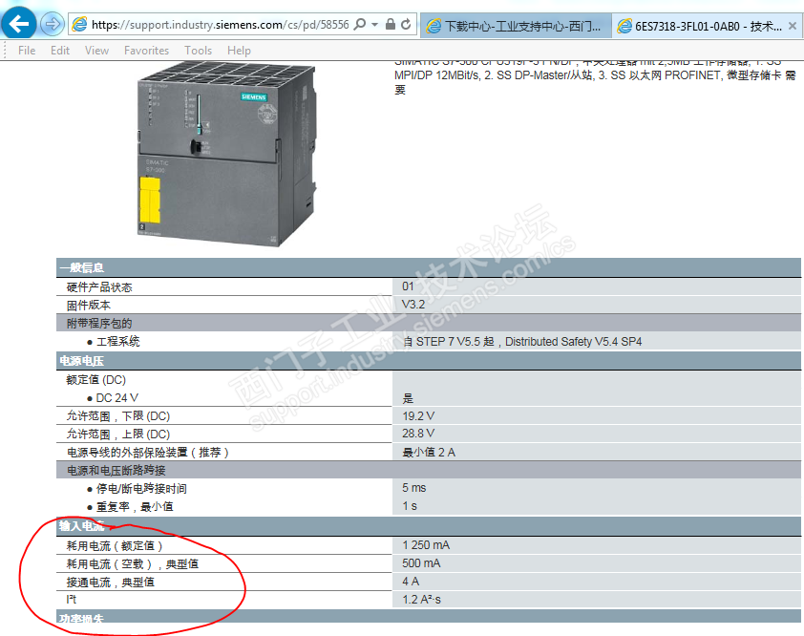
Task: Click the 重复率，最小值 label
Action: 135,507
